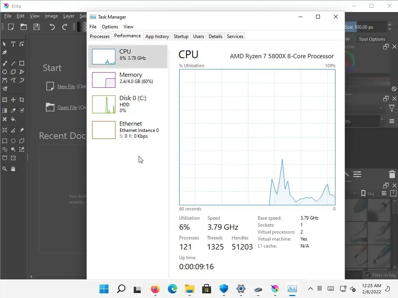Select the Ethernet performance entry

pyautogui.click(x=128, y=130)
